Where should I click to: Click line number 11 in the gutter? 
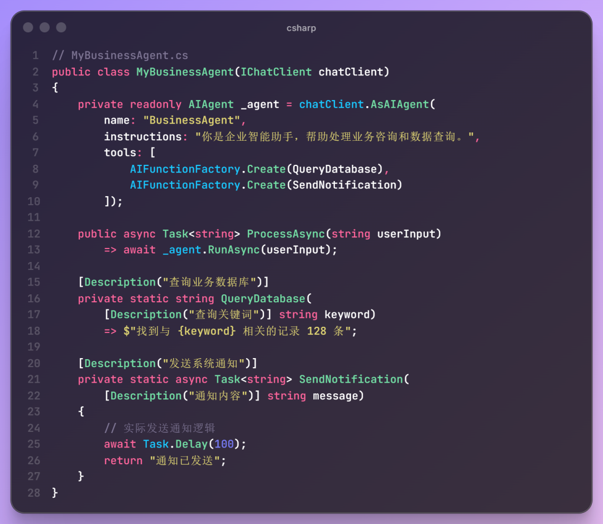click(34, 217)
